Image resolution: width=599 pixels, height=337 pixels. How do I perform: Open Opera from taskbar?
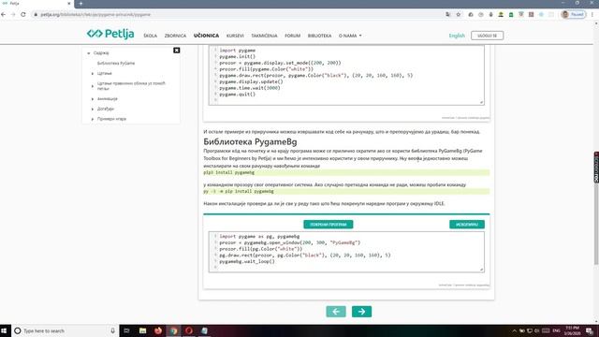pyautogui.click(x=189, y=330)
